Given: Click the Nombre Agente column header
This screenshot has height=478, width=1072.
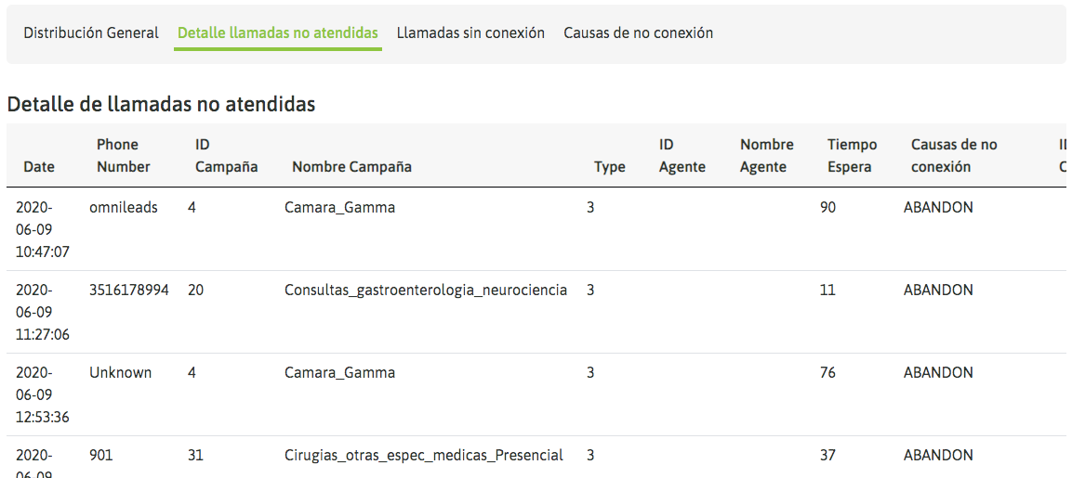Looking at the screenshot, I should pos(766,156).
